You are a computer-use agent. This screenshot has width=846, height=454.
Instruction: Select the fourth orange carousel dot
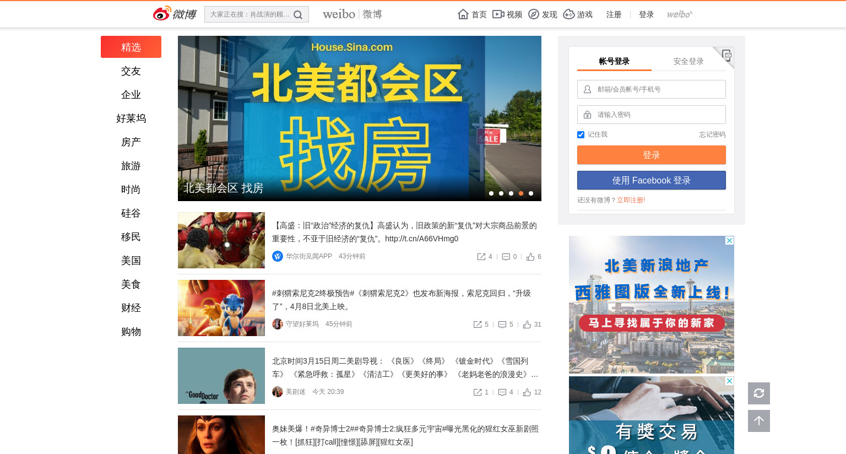(x=521, y=193)
